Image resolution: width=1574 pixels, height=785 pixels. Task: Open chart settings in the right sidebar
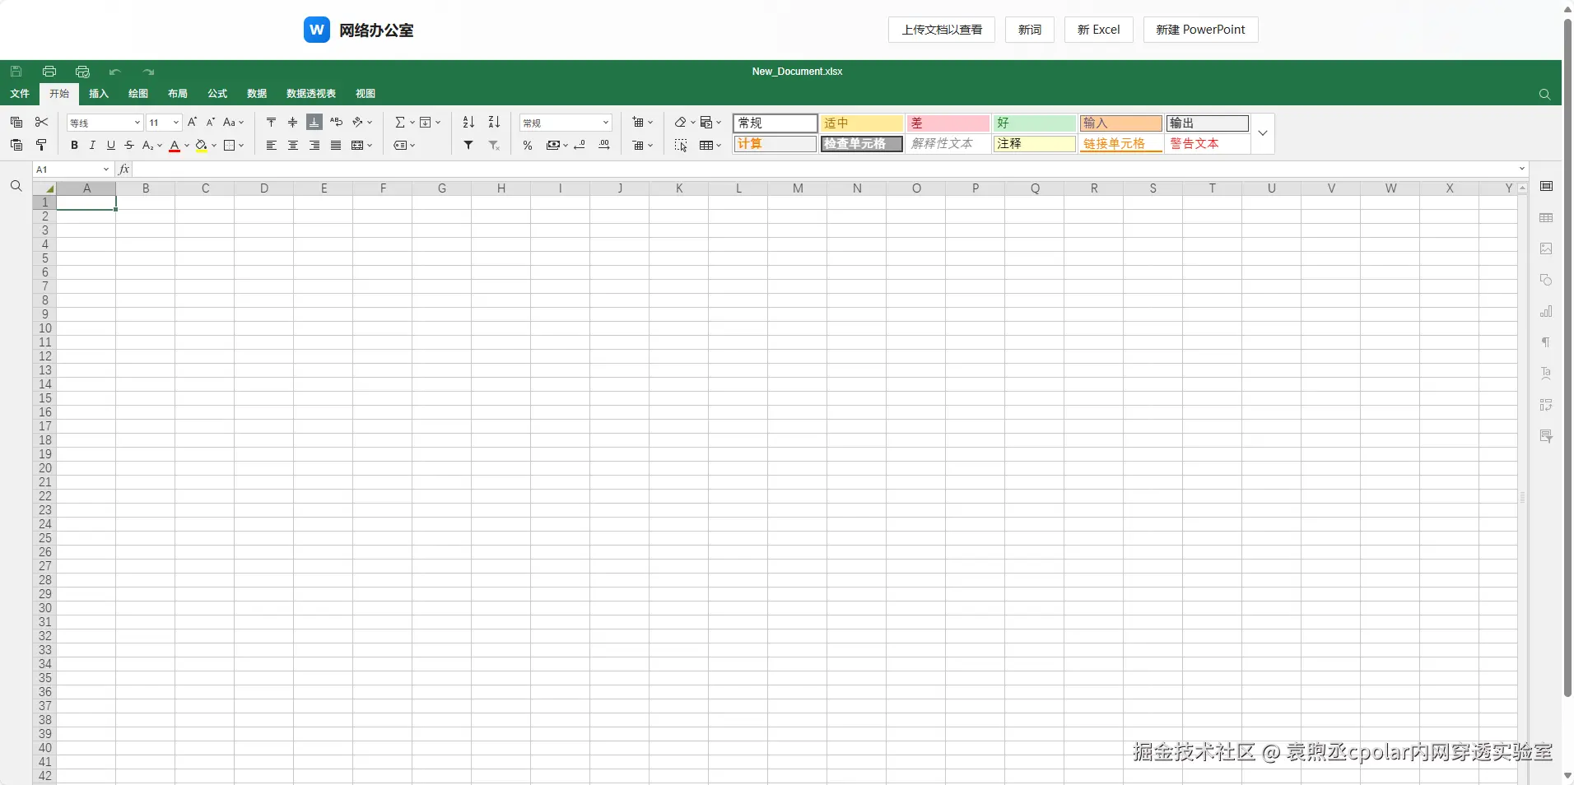coord(1546,311)
